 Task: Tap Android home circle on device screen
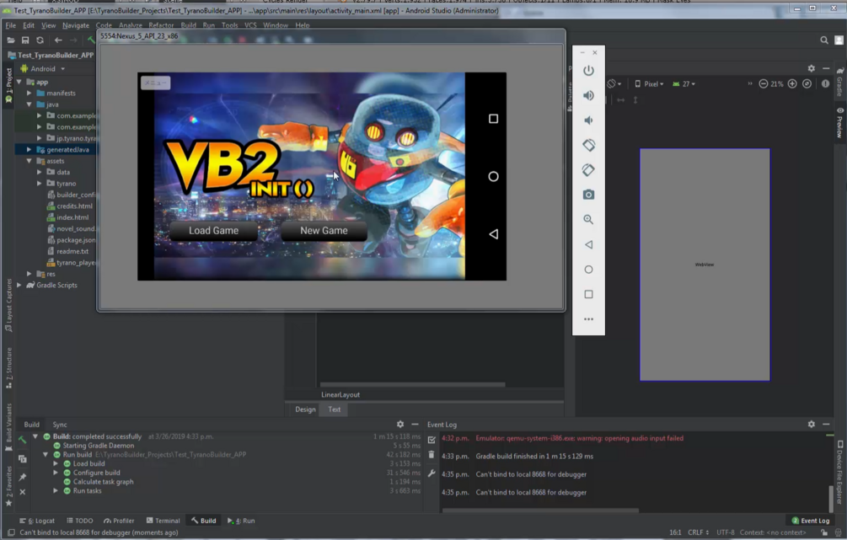[493, 177]
